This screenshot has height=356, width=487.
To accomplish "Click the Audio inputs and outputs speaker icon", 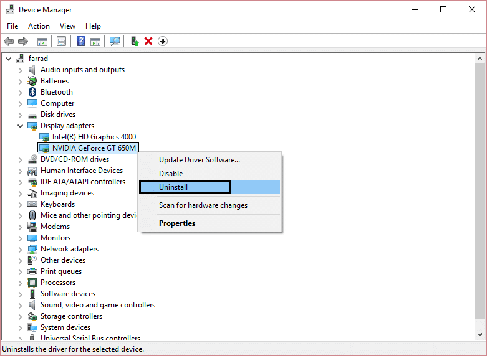I will (32, 70).
